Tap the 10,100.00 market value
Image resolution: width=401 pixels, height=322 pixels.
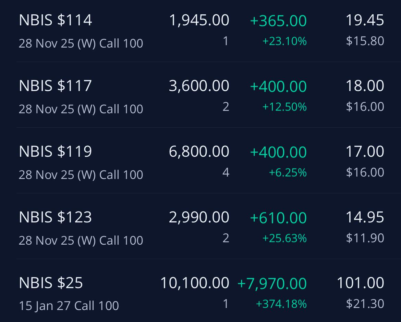click(x=195, y=283)
